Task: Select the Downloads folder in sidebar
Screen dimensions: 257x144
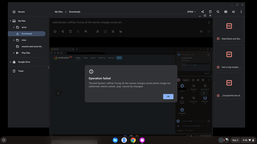Action: (27, 34)
